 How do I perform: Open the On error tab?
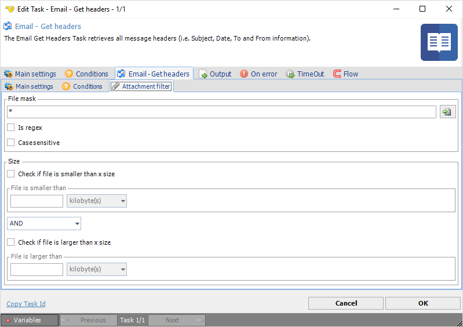(x=258, y=74)
